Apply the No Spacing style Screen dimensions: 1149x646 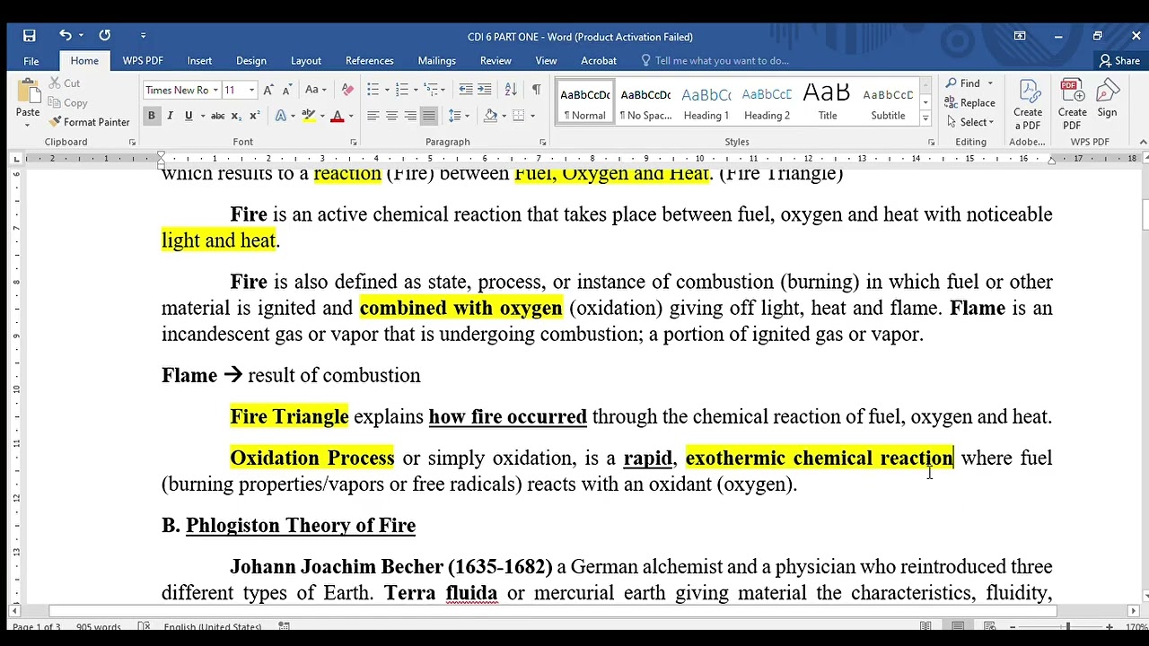645,102
